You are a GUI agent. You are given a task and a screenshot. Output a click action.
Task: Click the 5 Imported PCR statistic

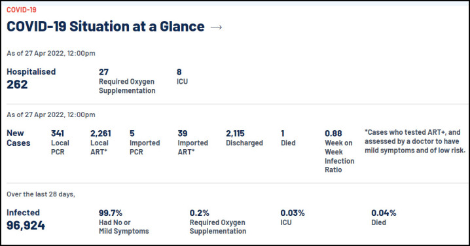pos(145,143)
